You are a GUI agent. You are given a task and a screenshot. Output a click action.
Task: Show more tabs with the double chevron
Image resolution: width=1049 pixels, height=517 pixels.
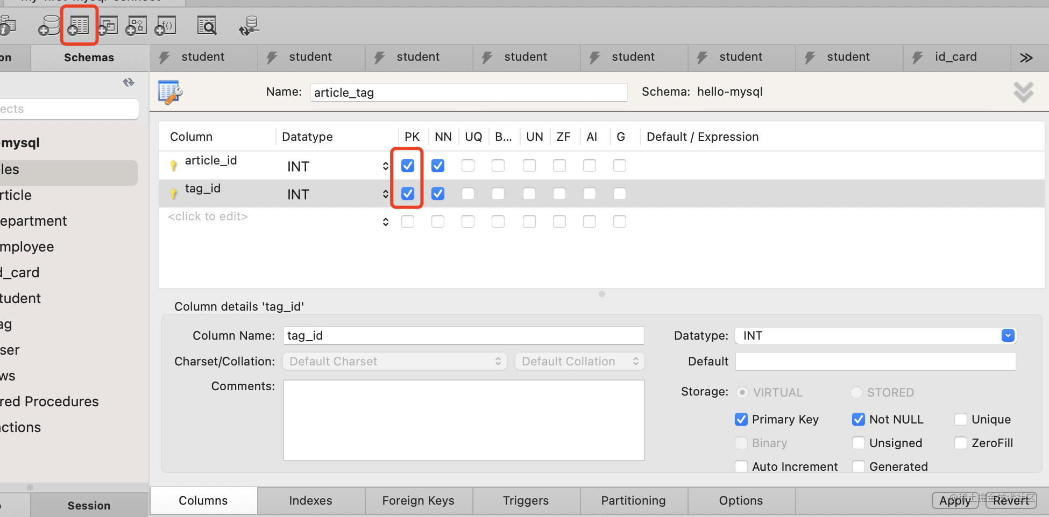coord(1026,58)
